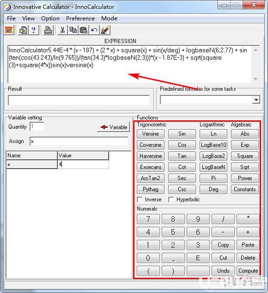Click the Variable button
This screenshot has width=268, height=293.
tap(114, 127)
